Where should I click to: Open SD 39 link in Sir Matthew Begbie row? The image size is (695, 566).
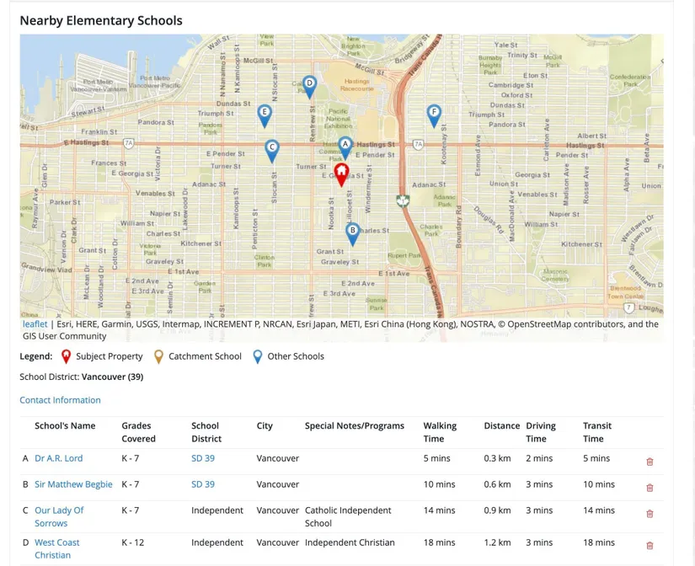202,484
